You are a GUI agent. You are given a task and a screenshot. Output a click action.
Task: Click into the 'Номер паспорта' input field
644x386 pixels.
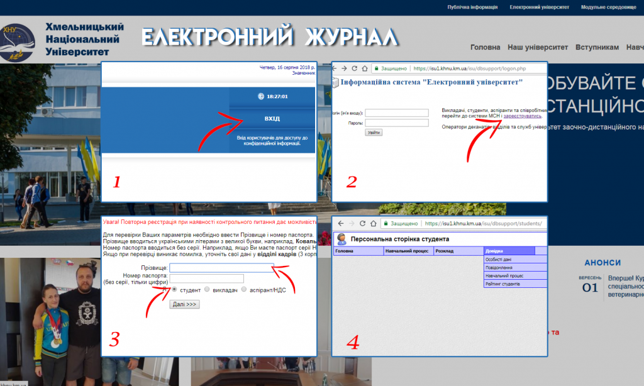[x=206, y=278]
